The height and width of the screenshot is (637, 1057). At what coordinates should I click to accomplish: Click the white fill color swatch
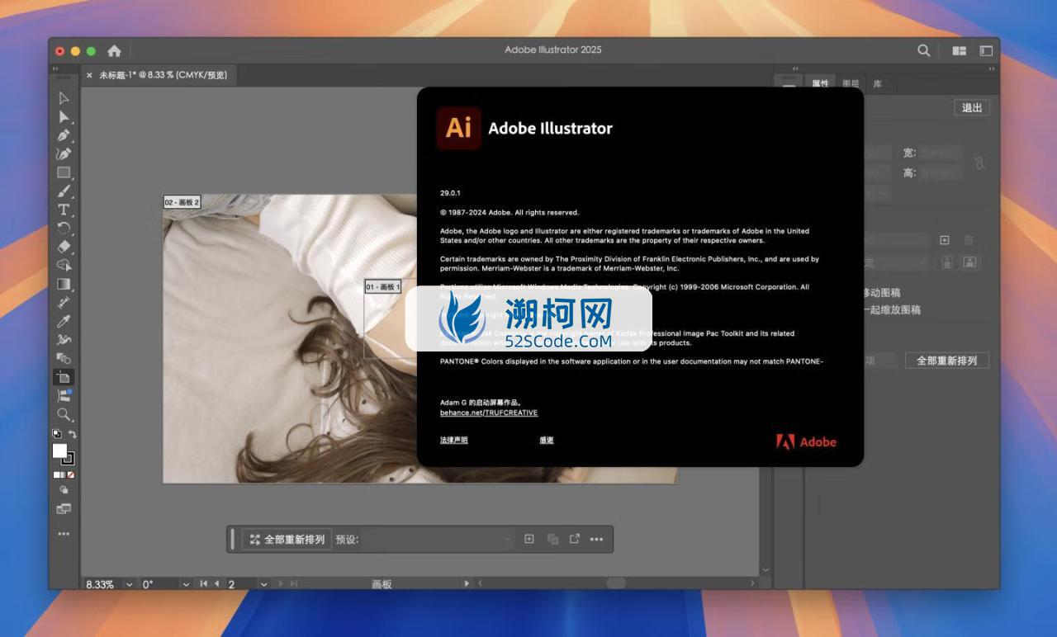point(59,451)
